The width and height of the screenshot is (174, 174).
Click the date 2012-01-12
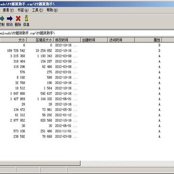[x=63, y=115]
